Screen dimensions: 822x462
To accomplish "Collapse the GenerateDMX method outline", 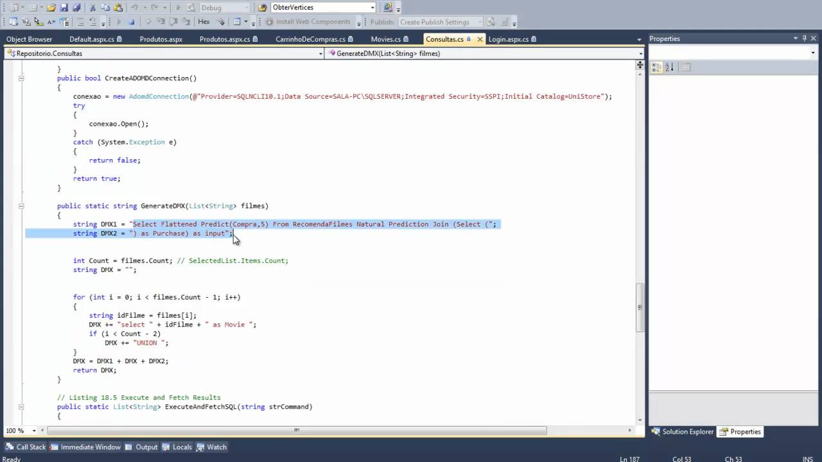I will click(x=21, y=206).
